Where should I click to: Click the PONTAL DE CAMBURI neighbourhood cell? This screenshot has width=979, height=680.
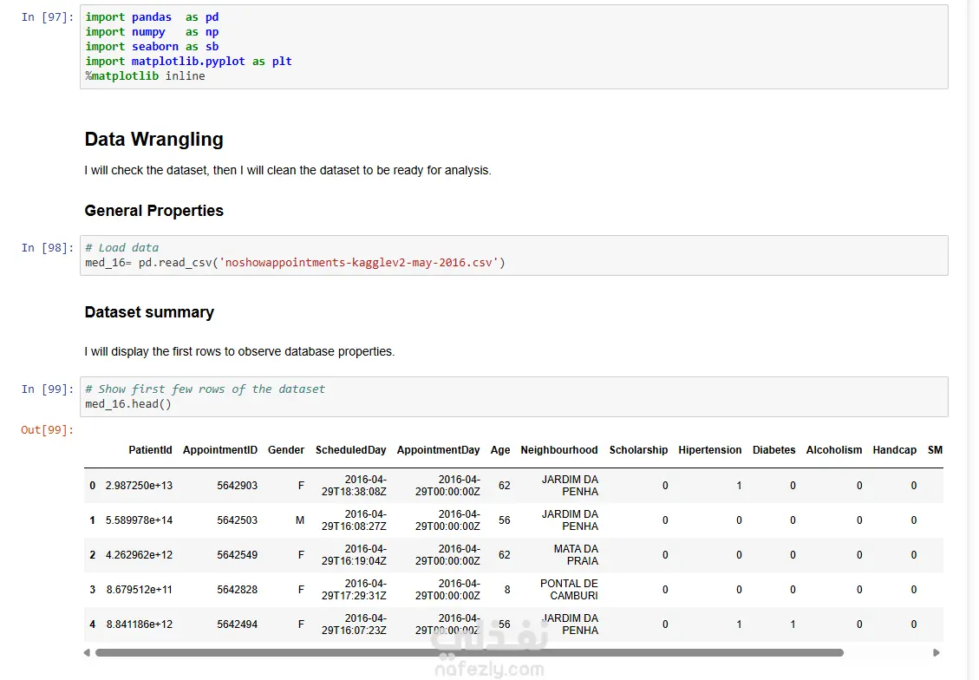[569, 590]
